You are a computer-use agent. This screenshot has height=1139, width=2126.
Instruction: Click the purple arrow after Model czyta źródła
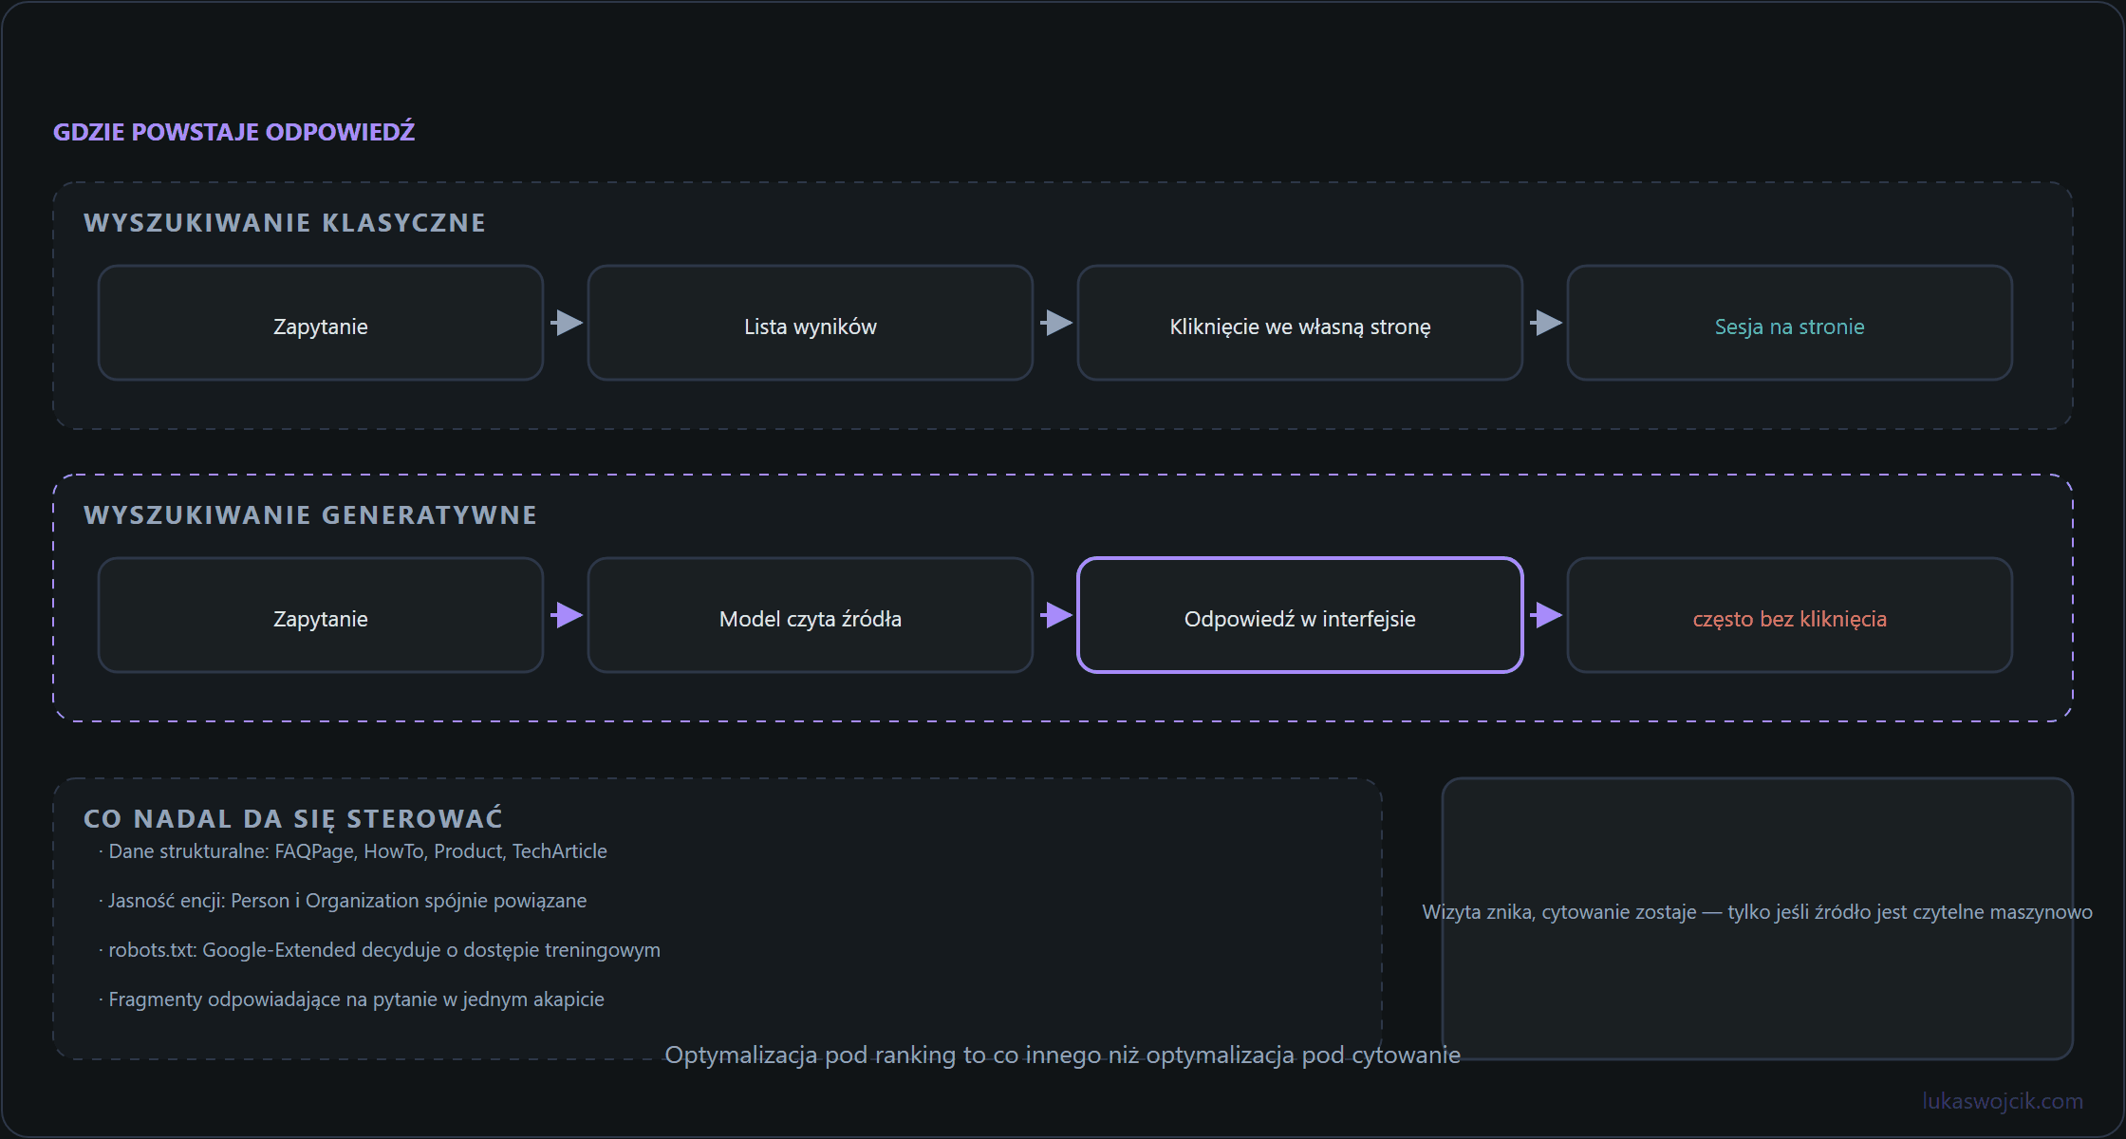click(1056, 615)
